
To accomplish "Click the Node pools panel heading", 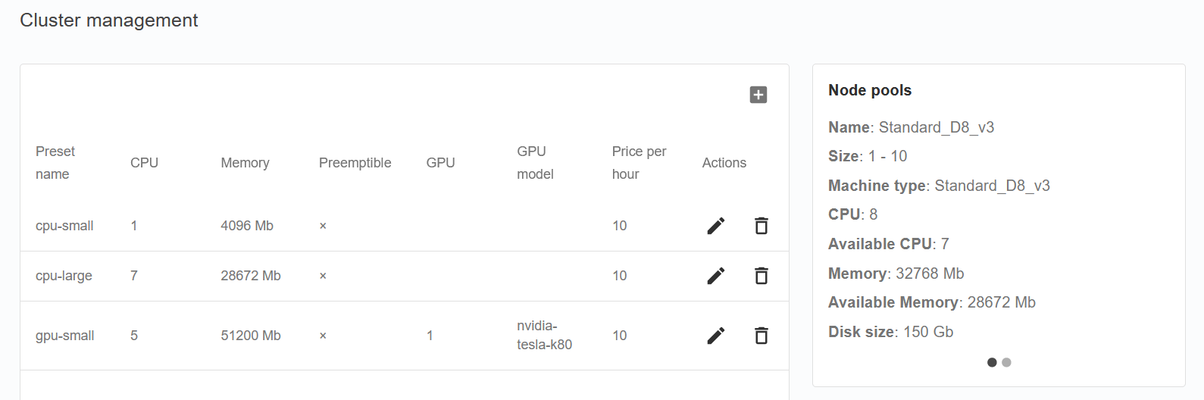I will [870, 90].
